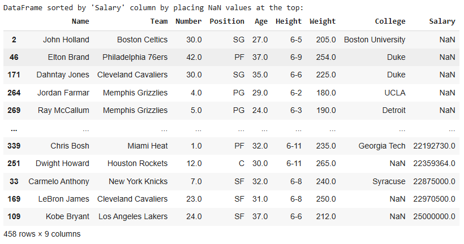
Task: Click the Age column header
Action: [x=261, y=21]
